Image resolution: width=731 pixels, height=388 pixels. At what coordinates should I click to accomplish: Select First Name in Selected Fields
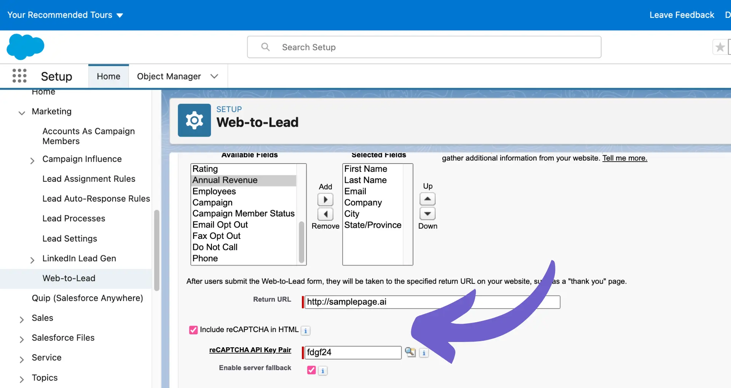coord(373,169)
